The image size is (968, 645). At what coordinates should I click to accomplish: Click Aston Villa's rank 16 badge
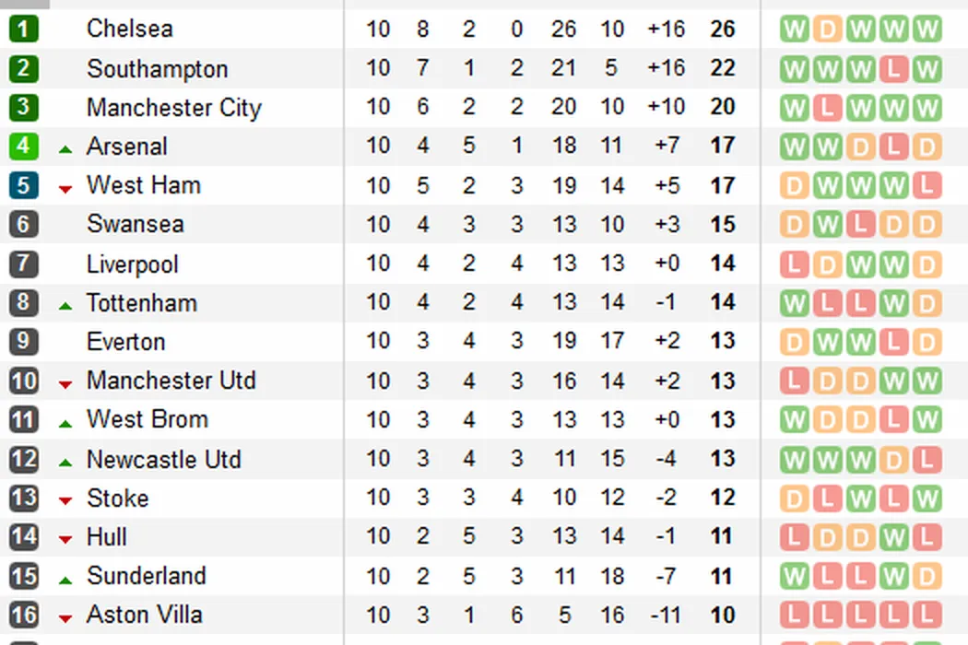click(x=23, y=615)
